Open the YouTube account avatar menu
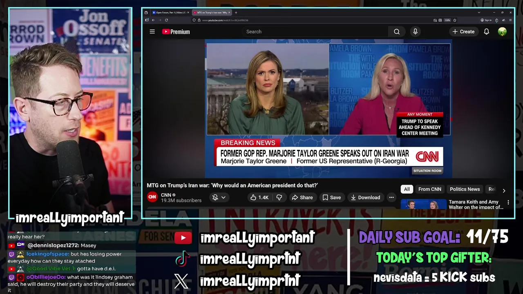Screen dimensions: 523x294 tap(502, 31)
